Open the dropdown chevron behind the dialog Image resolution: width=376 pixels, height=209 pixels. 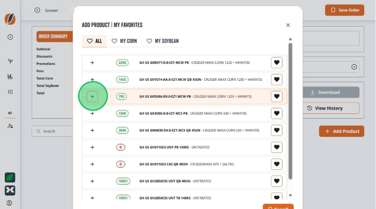click(354, 67)
